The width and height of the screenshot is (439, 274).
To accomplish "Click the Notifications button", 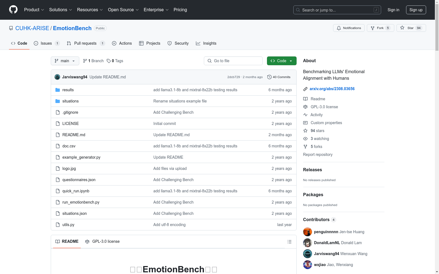I will pos(349,28).
